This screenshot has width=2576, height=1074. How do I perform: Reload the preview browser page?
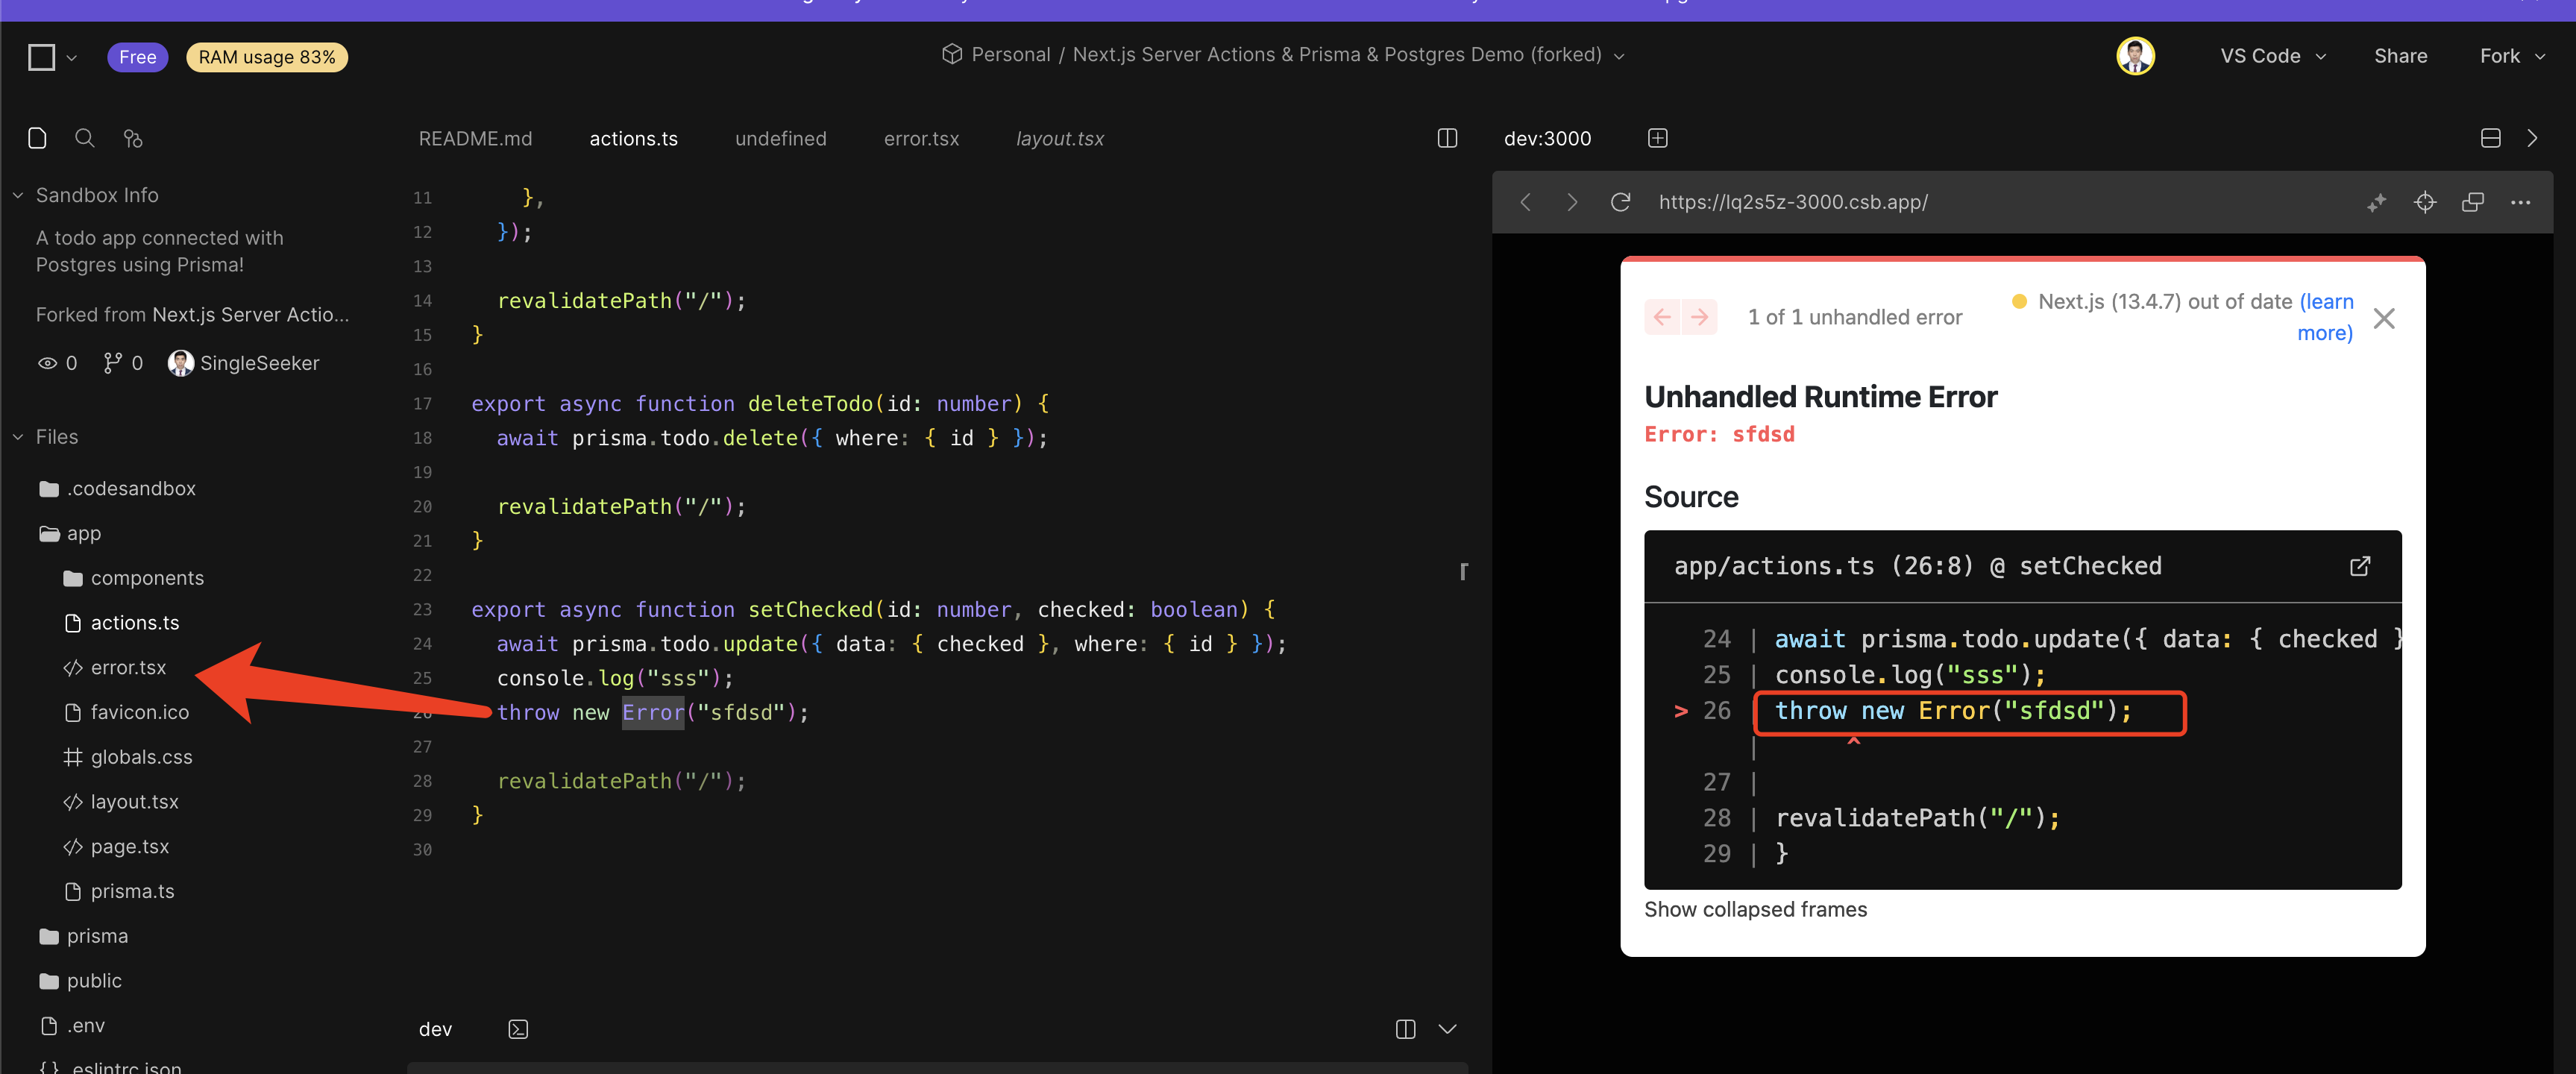[1620, 202]
